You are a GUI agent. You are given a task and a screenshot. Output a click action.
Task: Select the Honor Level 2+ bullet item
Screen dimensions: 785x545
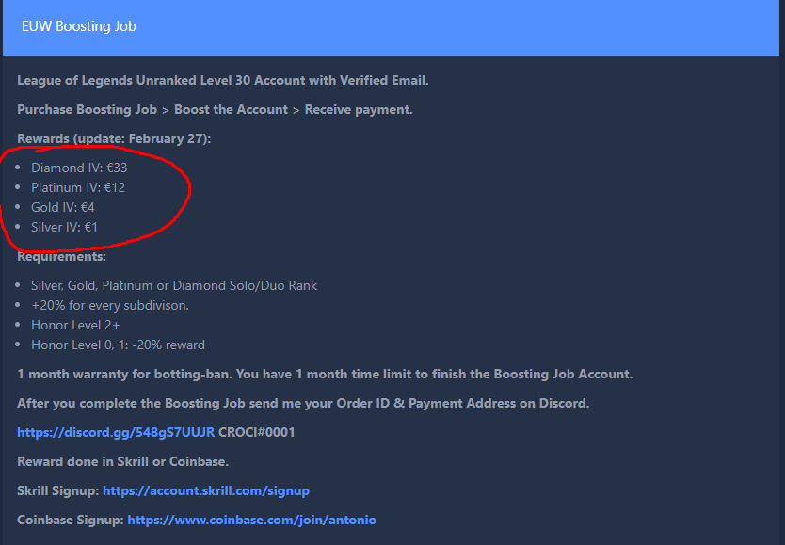75,326
